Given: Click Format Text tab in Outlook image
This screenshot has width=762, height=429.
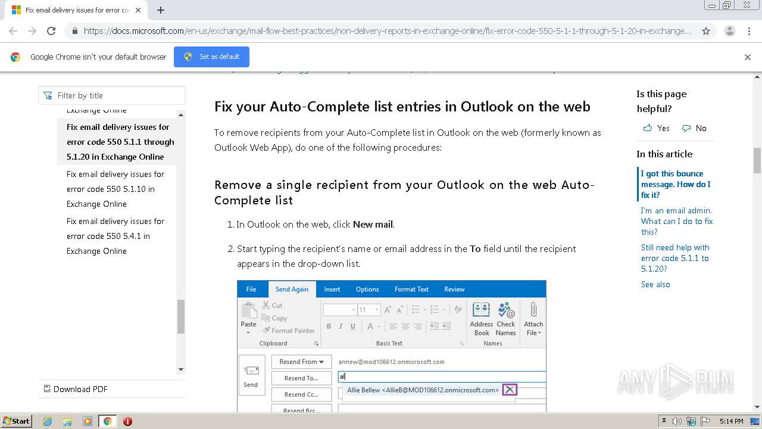Looking at the screenshot, I should [411, 289].
